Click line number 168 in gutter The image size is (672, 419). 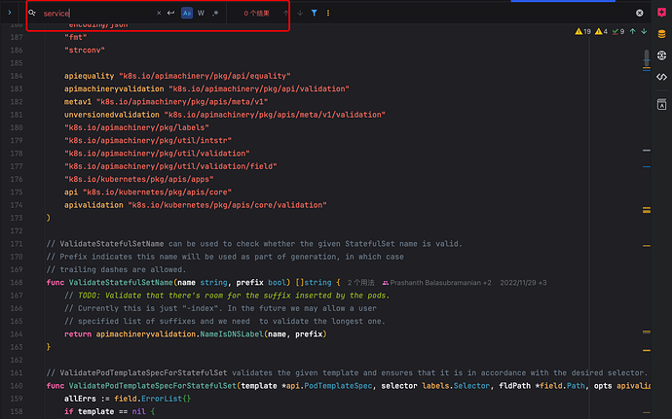pos(17,283)
